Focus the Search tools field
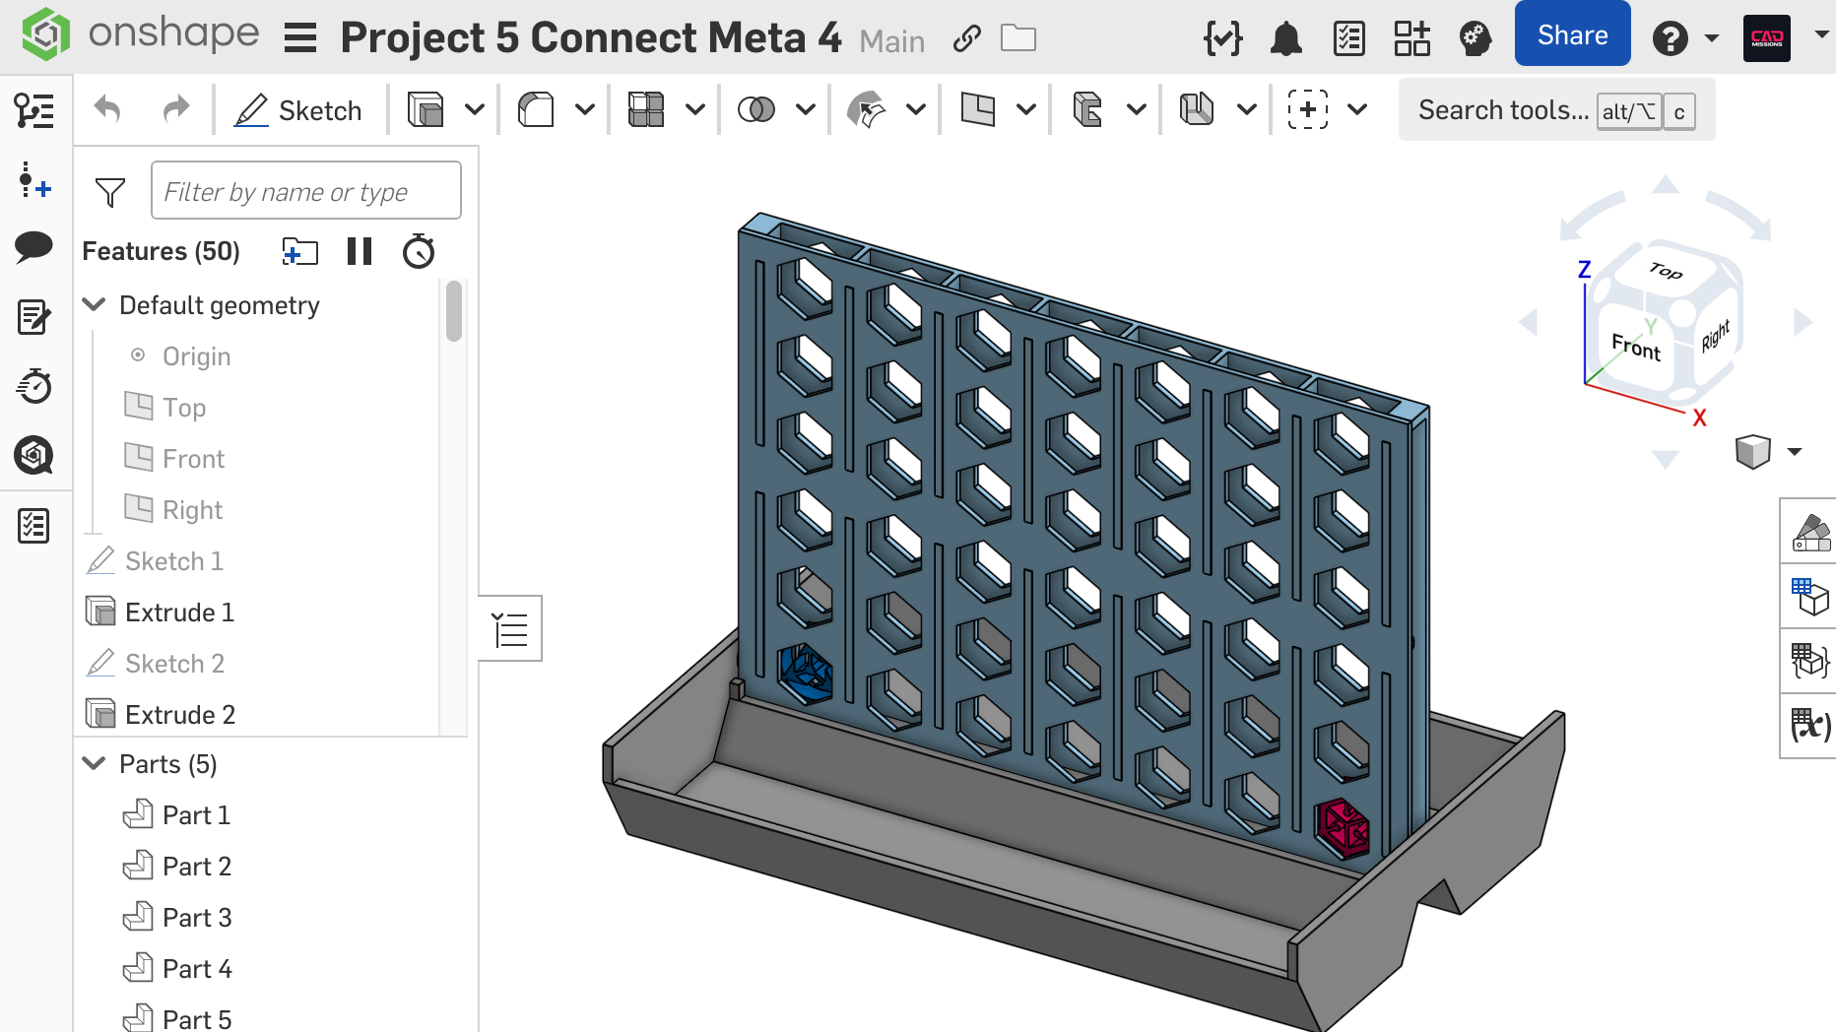This screenshot has width=1836, height=1032. pyautogui.click(x=1556, y=110)
